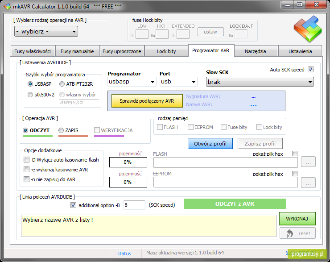This screenshot has height=262, width=330.
Task: Click the ustaw fuse button
Action: click(210, 32)
